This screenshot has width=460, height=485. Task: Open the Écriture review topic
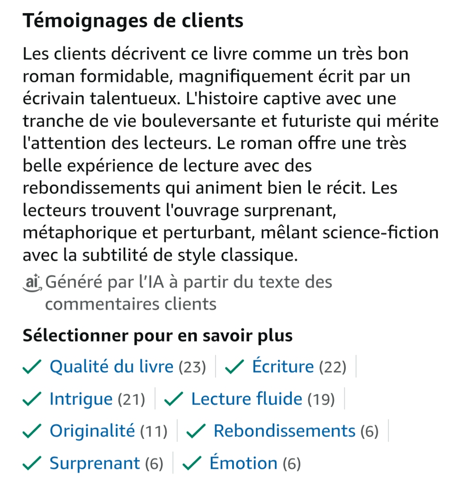(x=283, y=367)
